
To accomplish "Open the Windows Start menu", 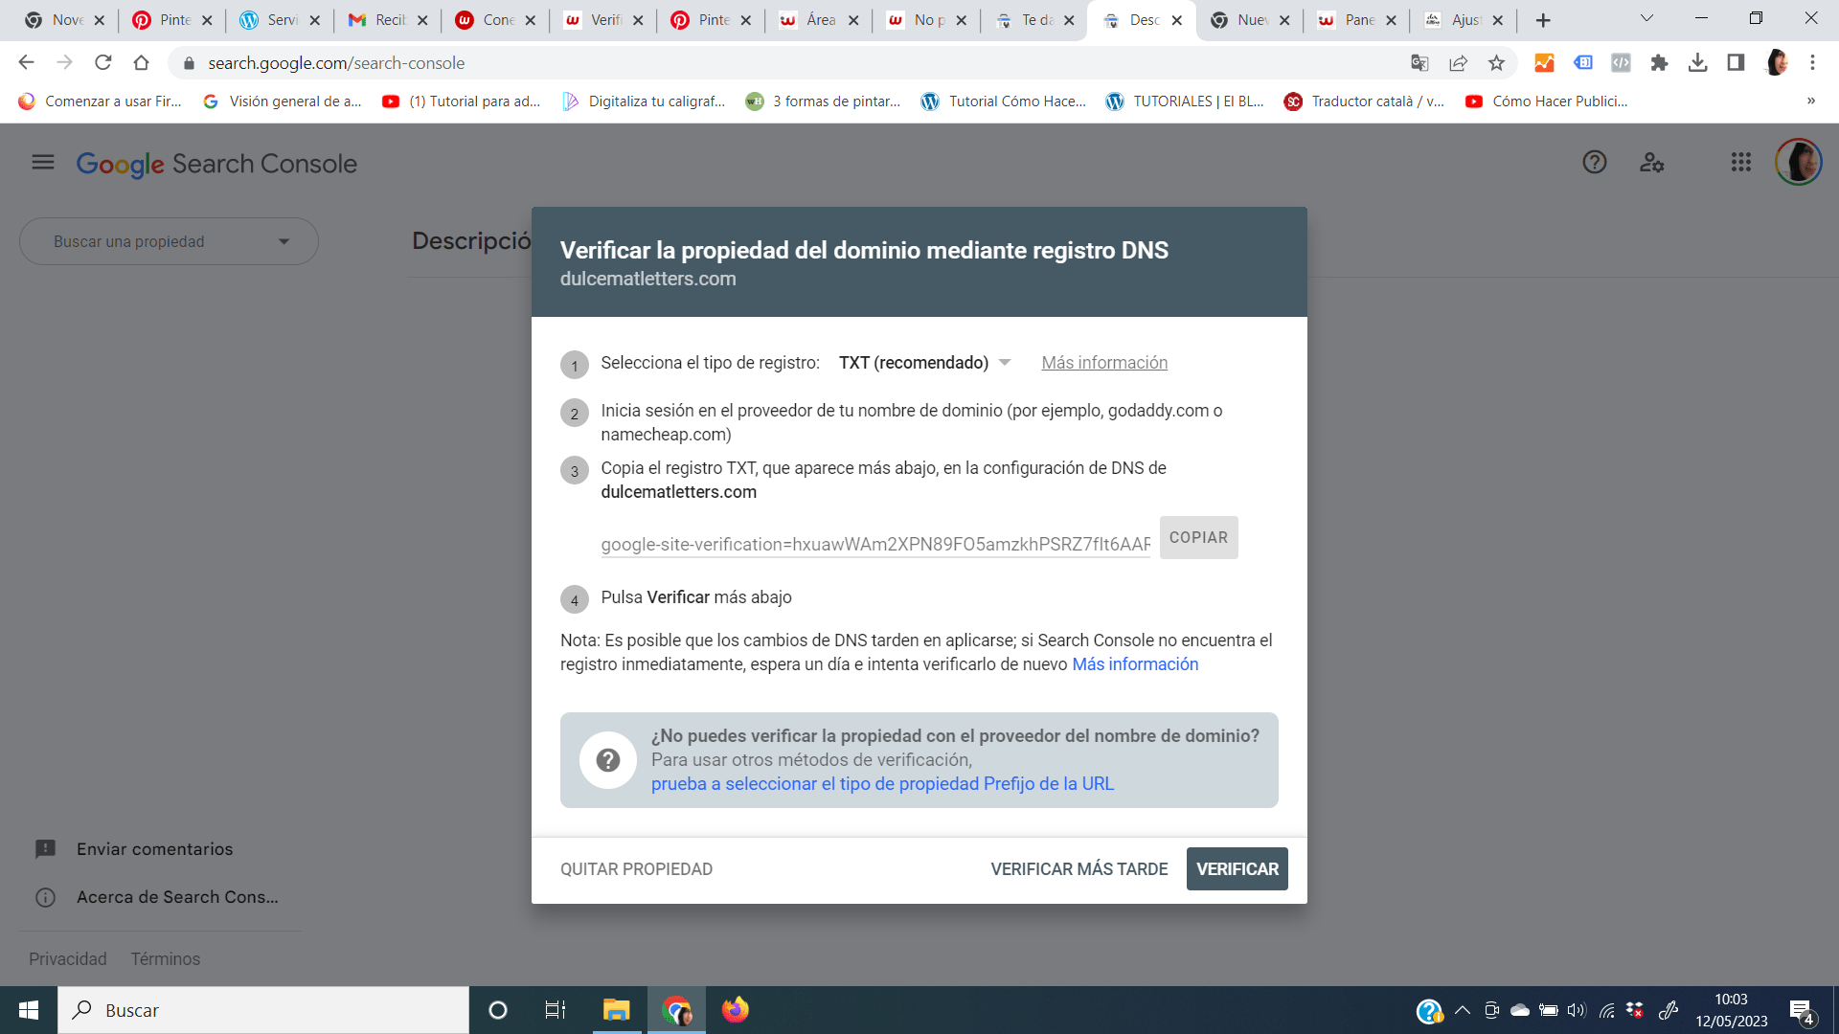I will point(29,1010).
